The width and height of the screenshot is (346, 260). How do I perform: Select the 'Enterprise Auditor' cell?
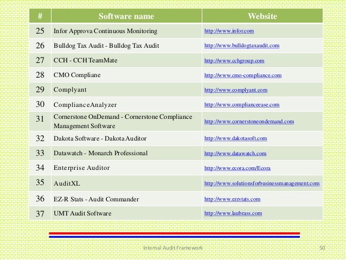(x=126, y=168)
